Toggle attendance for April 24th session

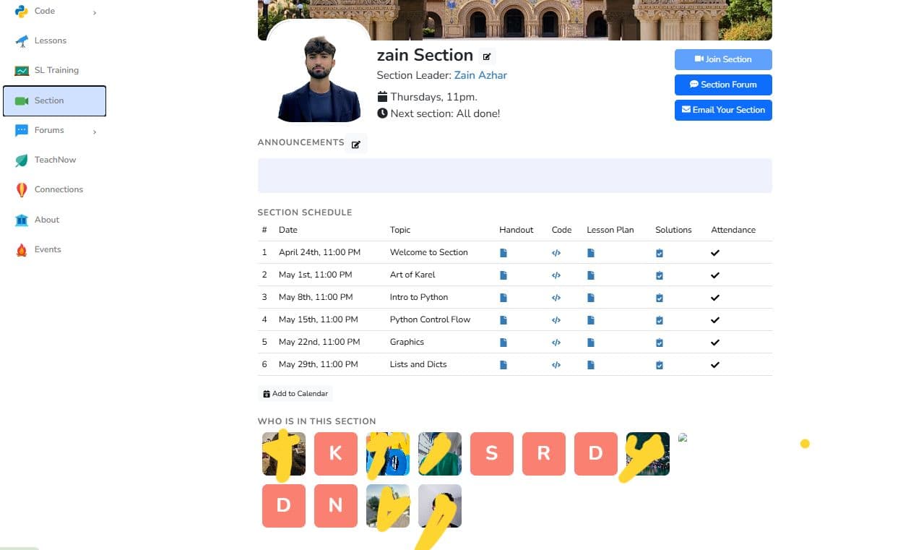715,252
